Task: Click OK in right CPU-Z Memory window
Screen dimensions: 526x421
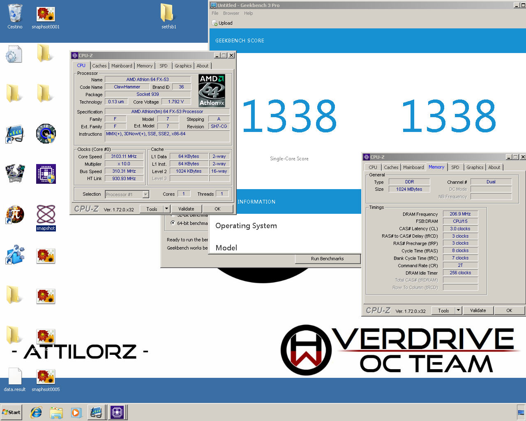Action: 509,310
